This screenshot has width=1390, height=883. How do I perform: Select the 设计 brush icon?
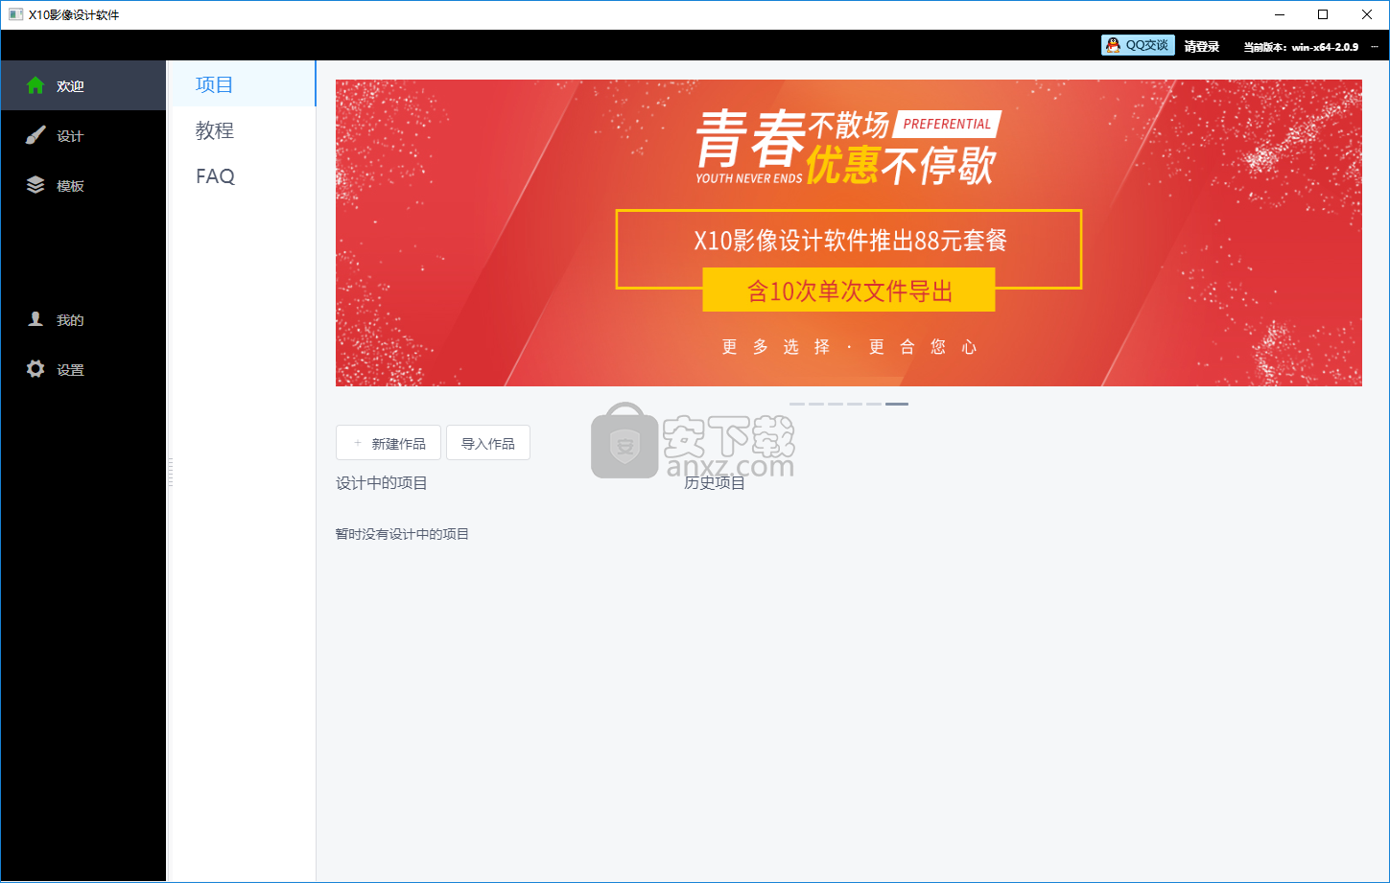click(x=35, y=135)
